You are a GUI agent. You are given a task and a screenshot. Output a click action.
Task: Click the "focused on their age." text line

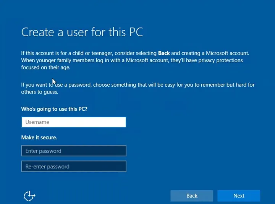point(46,68)
